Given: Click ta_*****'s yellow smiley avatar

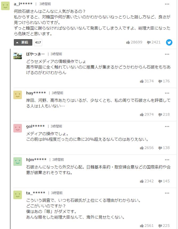Looking at the screenshot, I should (x=18, y=195).
